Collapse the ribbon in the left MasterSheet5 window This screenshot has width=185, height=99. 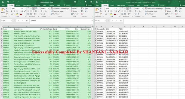point(92,17)
